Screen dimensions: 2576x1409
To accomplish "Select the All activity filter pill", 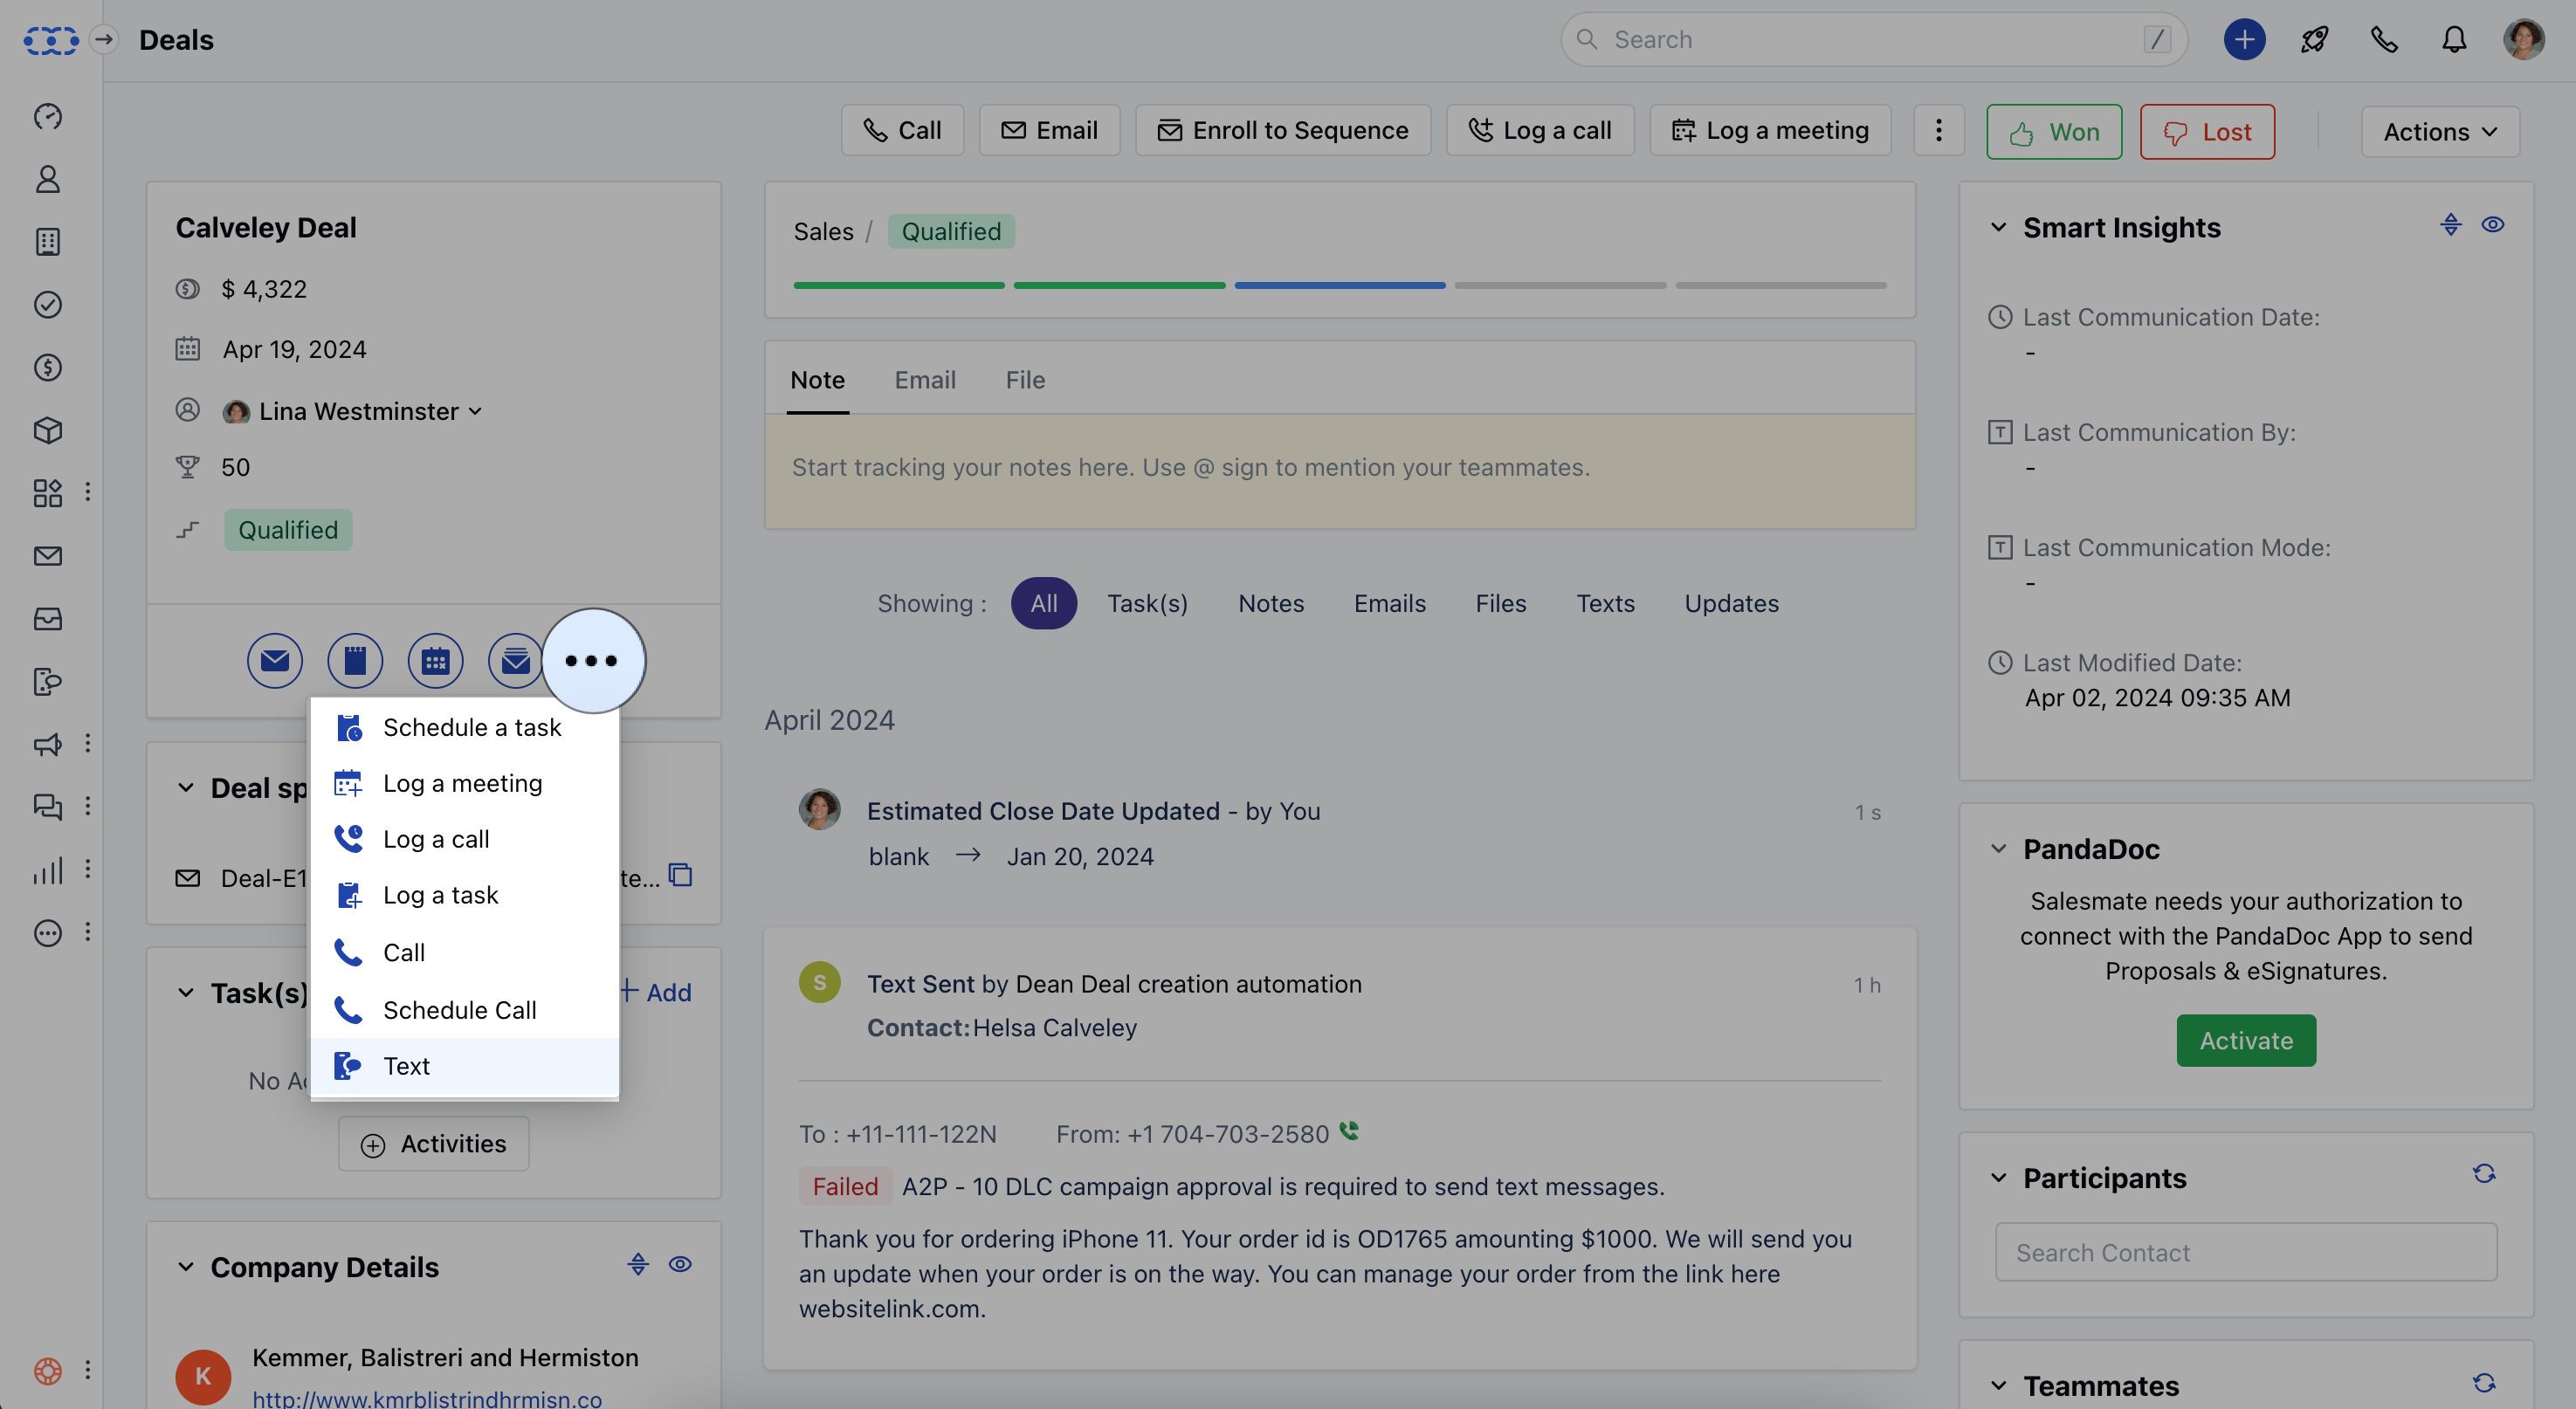I will coord(1043,603).
